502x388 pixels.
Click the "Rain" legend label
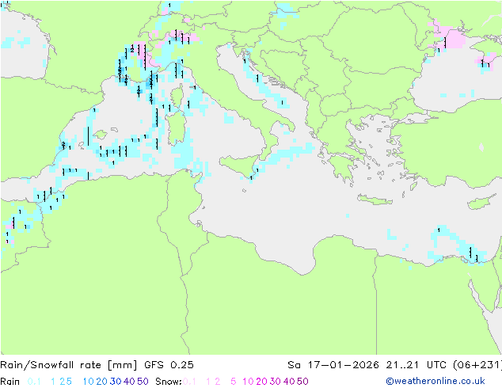tap(10, 382)
